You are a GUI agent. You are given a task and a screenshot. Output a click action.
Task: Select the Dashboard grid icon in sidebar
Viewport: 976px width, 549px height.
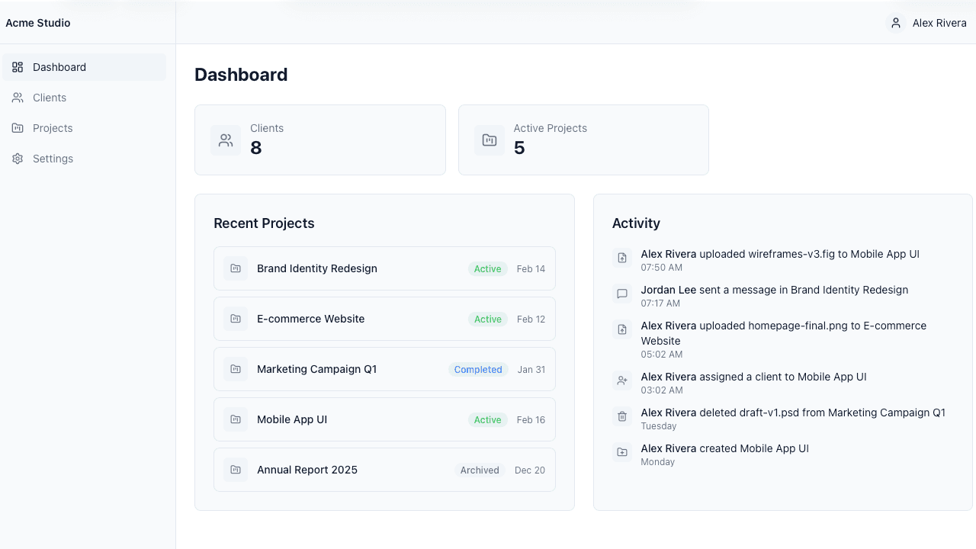click(x=17, y=67)
